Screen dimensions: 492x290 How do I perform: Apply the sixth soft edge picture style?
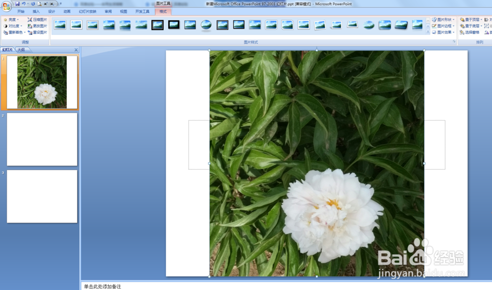(141, 25)
